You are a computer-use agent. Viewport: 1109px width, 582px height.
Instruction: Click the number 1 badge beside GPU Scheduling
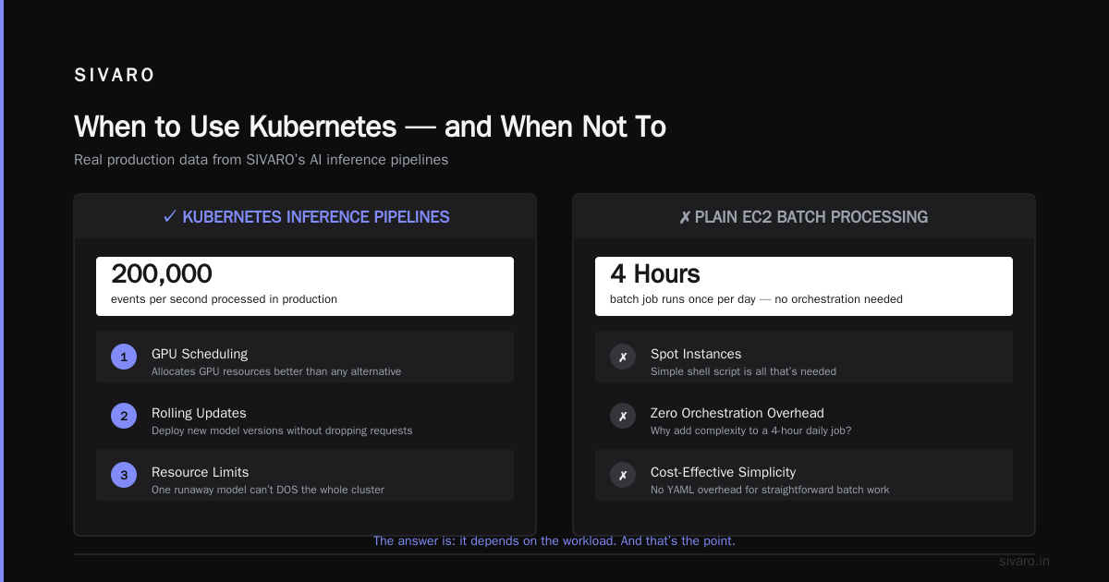click(124, 357)
